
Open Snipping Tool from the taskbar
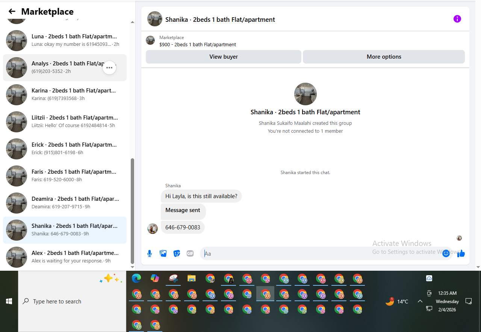click(173, 278)
